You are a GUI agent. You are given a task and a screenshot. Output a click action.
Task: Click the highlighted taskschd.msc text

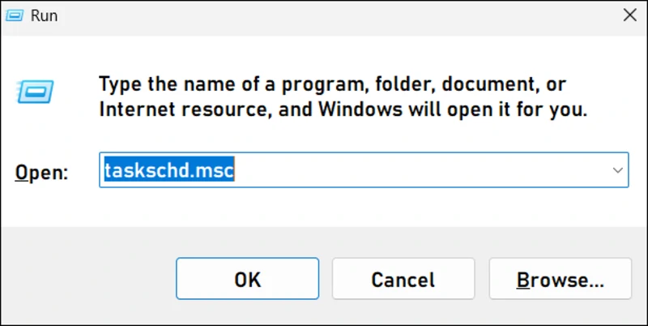click(x=168, y=170)
